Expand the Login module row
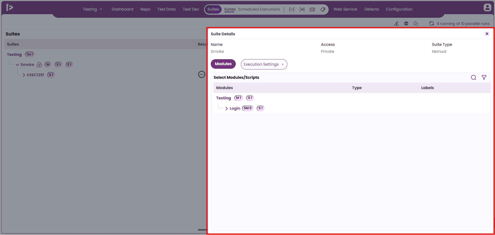This screenshot has width=495, height=235. coord(226,108)
